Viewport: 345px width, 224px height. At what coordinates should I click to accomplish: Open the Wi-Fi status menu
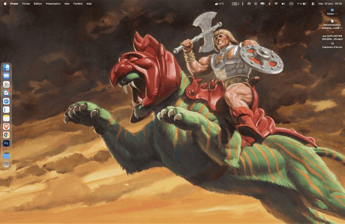pos(276,4)
